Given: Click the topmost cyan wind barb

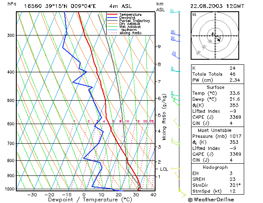Looking at the screenshot, I should coord(175,11).
